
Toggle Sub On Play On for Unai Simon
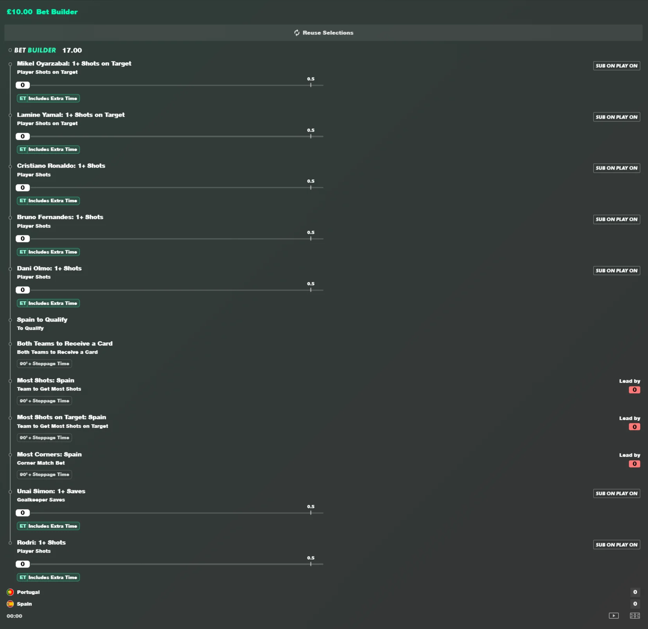click(616, 493)
